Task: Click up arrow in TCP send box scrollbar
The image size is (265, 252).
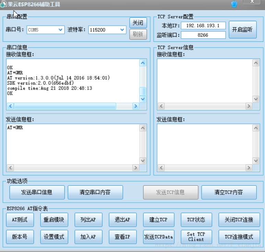Action: (x=256, y=128)
